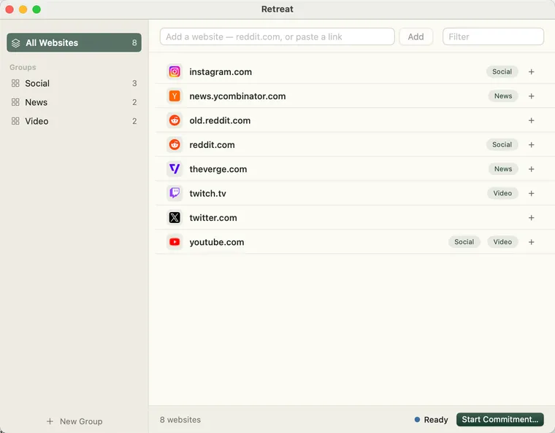Click the plus icon for theverge.com
The image size is (555, 433).
(x=532, y=169)
